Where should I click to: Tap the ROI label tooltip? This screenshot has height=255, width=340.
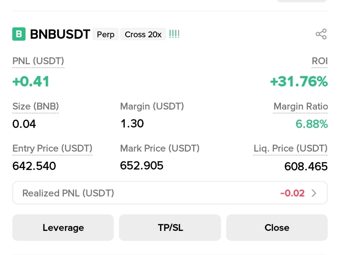click(320, 61)
